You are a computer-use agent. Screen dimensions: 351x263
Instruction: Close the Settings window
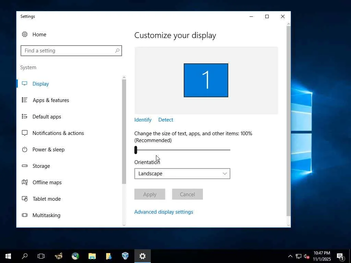283,16
